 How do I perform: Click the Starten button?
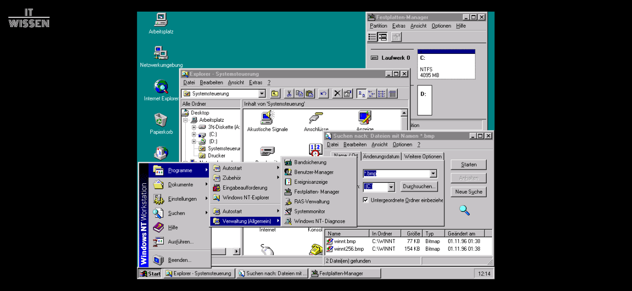[x=469, y=164]
